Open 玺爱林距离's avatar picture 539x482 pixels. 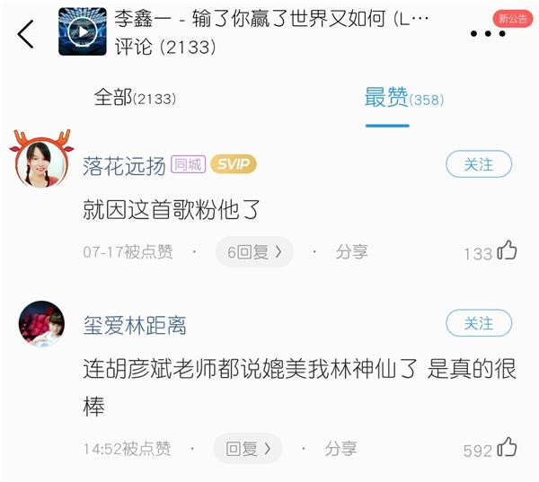41,324
